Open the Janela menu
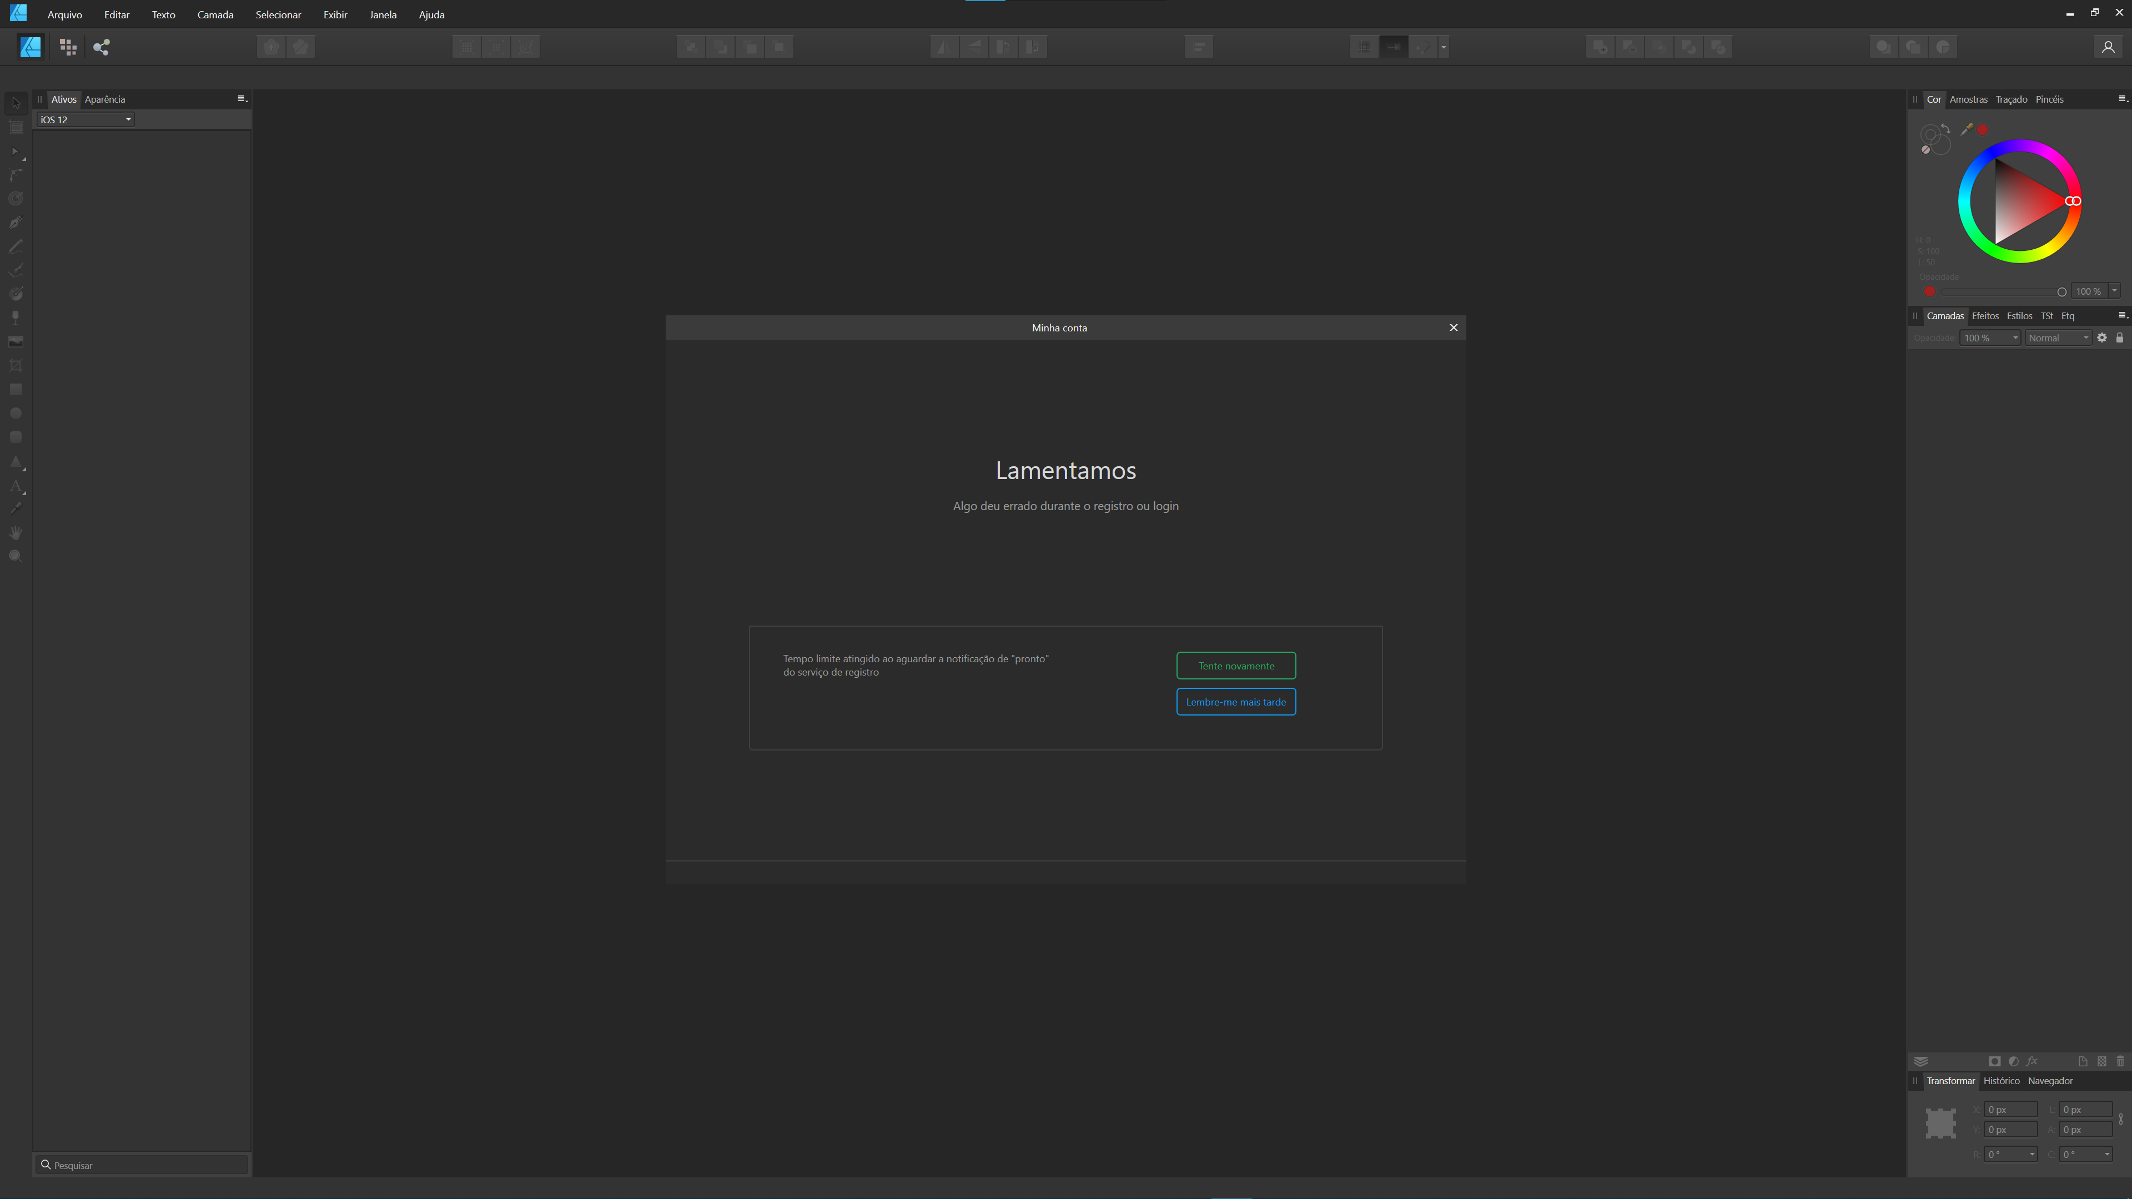Image resolution: width=2132 pixels, height=1199 pixels. [x=383, y=14]
